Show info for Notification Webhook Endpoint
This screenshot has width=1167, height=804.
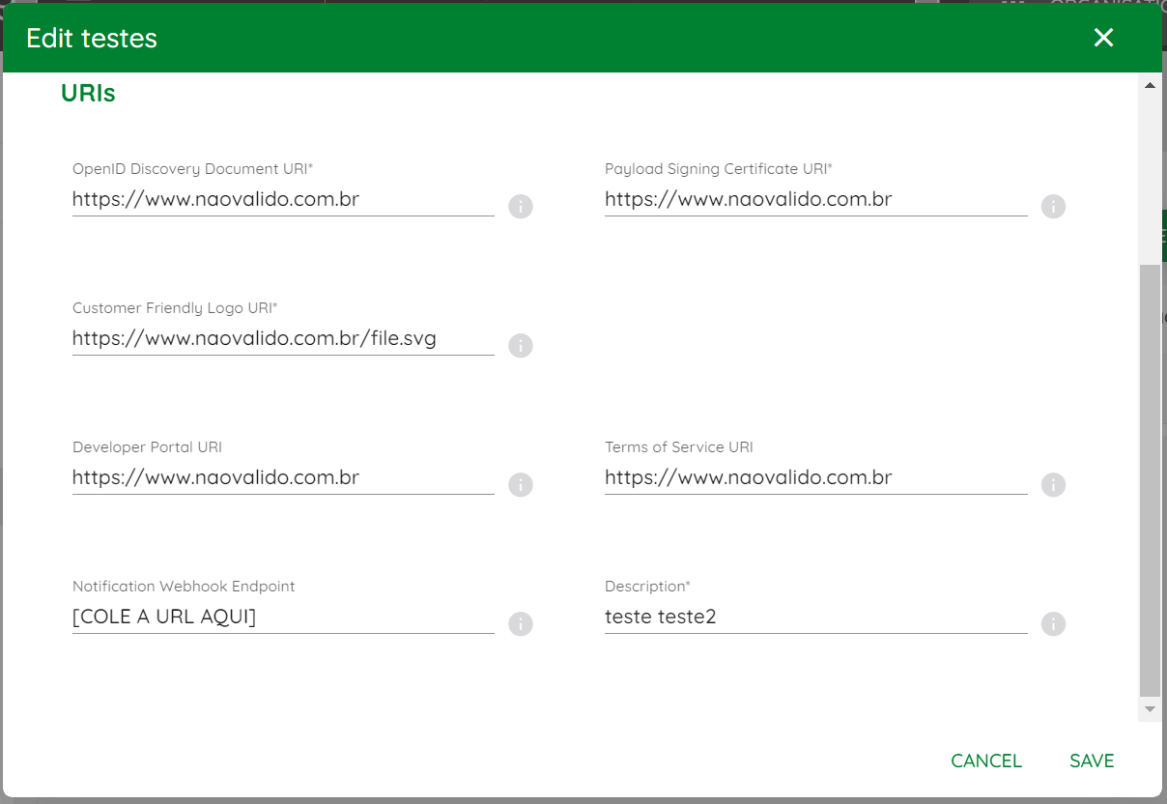[521, 623]
